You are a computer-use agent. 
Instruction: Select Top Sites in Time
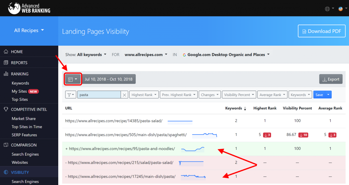(27, 127)
